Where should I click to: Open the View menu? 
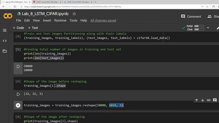pyautogui.click(x=36, y=20)
